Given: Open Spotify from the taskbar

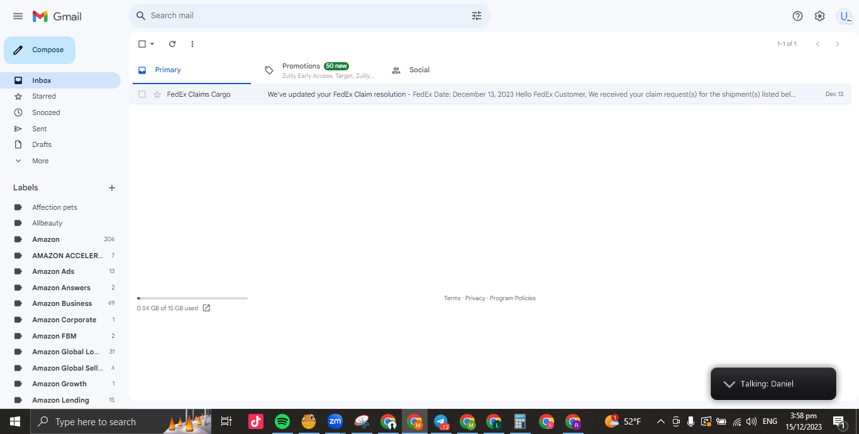Looking at the screenshot, I should click(282, 421).
